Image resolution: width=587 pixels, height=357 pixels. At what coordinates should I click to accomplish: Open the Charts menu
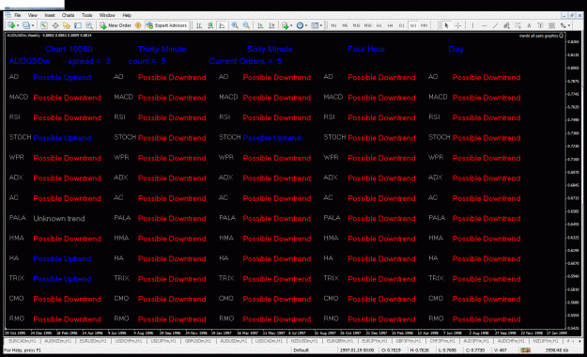69,15
